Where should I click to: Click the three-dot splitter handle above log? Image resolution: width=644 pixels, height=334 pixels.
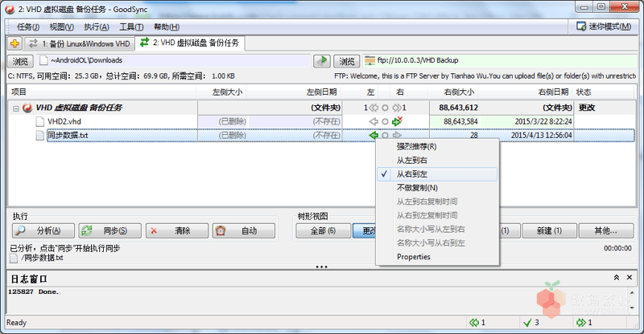point(321,267)
